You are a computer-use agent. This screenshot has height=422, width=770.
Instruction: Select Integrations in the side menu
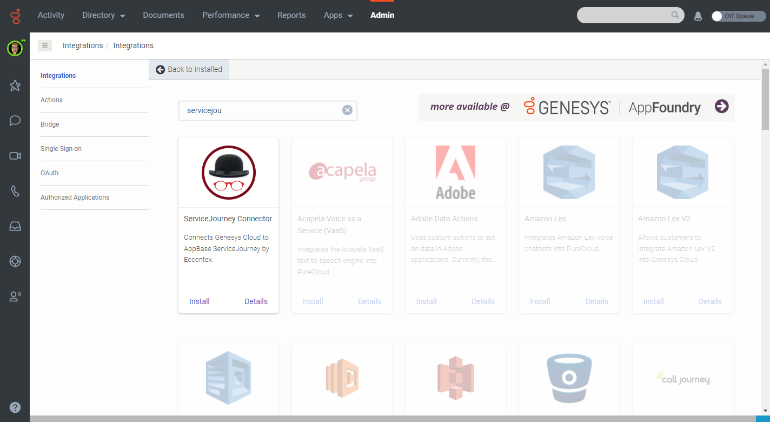[x=58, y=76]
